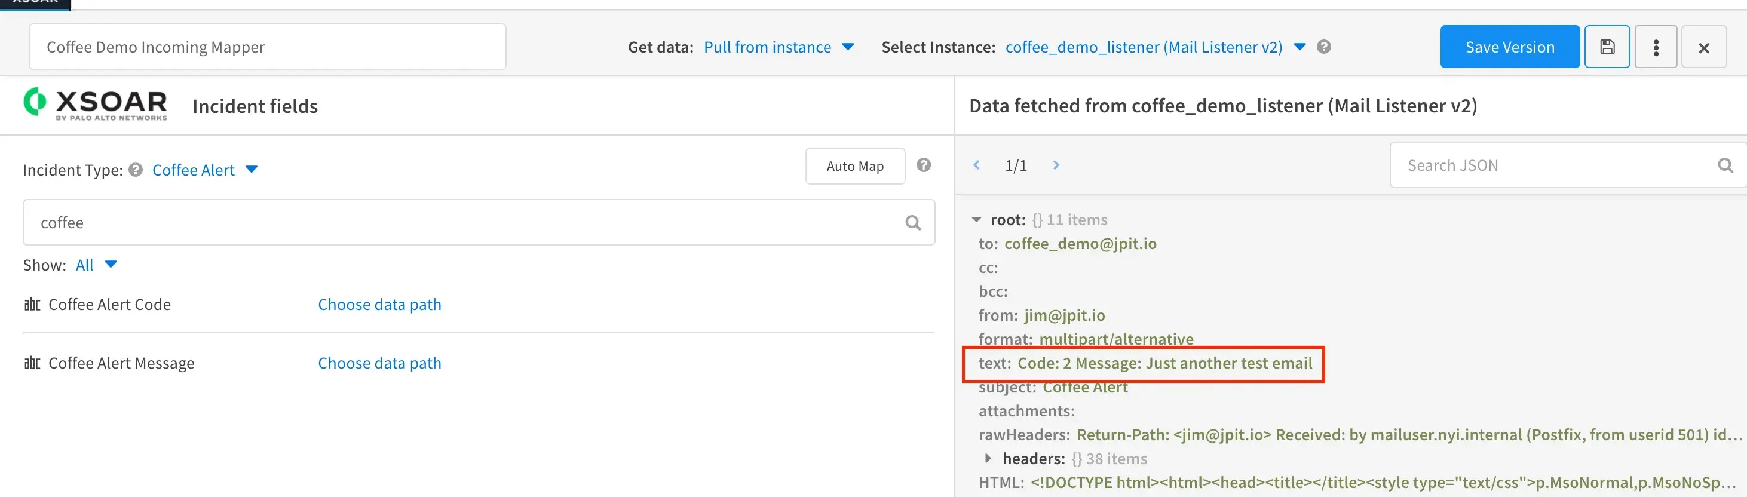The width and height of the screenshot is (1747, 497).
Task: Expand the headers 38 items node
Action: pos(988,458)
